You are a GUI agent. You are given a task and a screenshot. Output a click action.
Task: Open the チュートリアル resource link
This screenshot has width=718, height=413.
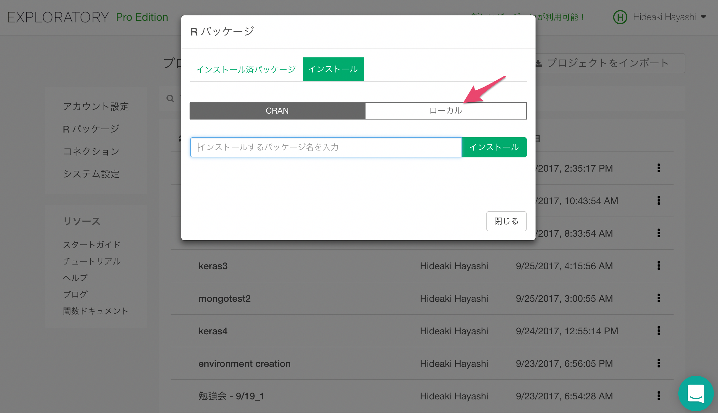click(x=92, y=261)
